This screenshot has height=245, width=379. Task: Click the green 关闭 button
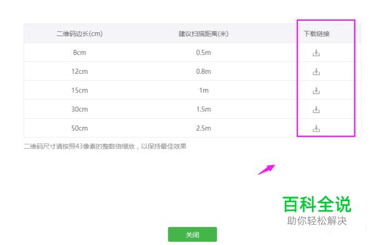[192, 235]
